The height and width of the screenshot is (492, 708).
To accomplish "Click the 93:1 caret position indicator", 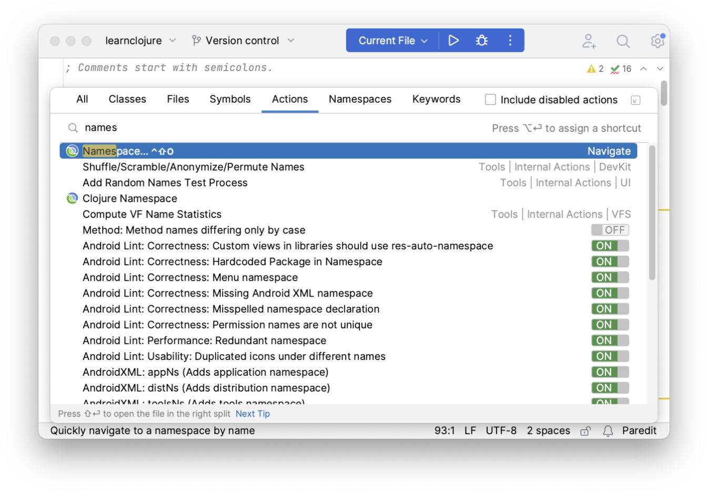I will tap(444, 431).
